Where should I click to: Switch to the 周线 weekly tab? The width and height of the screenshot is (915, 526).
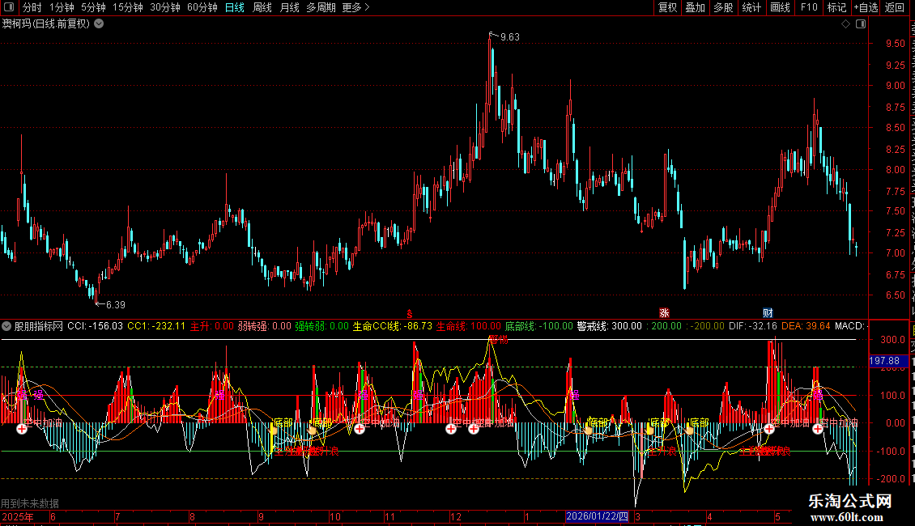pyautogui.click(x=262, y=7)
